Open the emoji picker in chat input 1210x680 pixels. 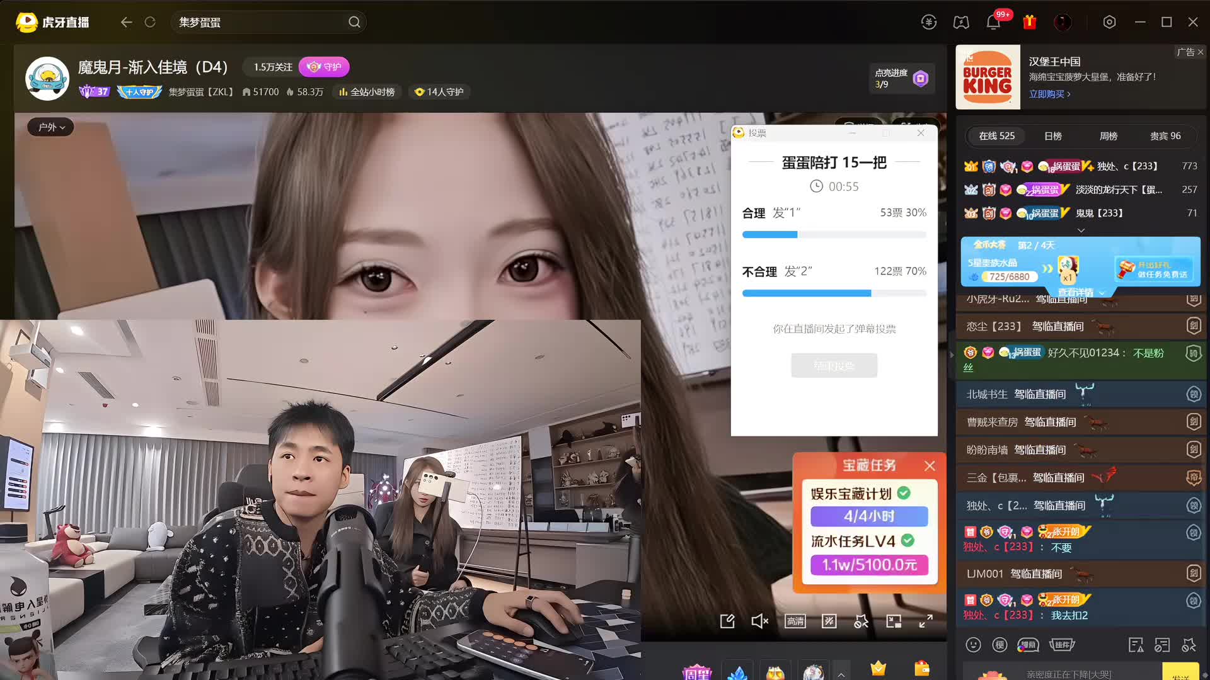pos(972,645)
